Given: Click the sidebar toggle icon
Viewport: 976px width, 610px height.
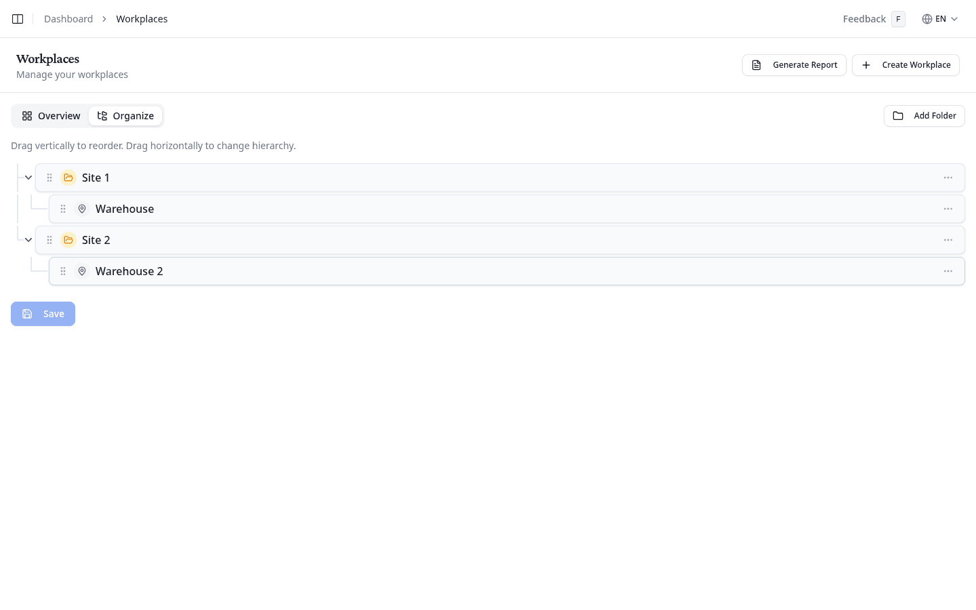Looking at the screenshot, I should [x=18, y=18].
